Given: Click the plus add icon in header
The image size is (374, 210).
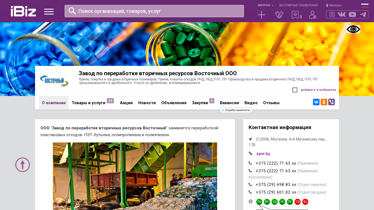Looking at the screenshot, I should 261,15.
